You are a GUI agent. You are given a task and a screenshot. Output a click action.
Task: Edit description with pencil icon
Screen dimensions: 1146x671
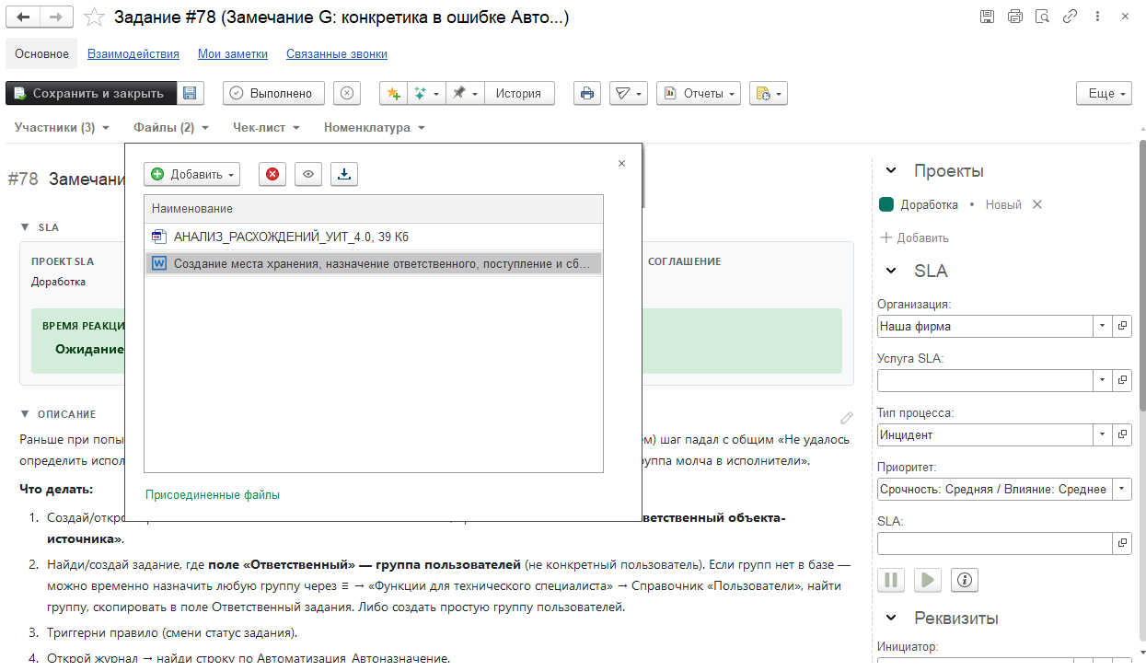pyautogui.click(x=847, y=417)
